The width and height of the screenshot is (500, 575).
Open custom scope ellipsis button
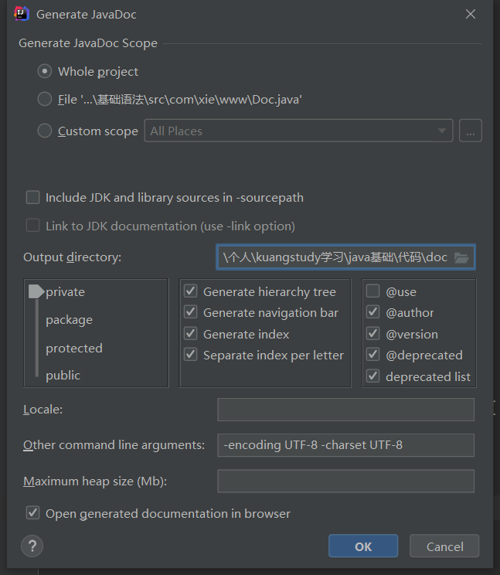pyautogui.click(x=470, y=131)
